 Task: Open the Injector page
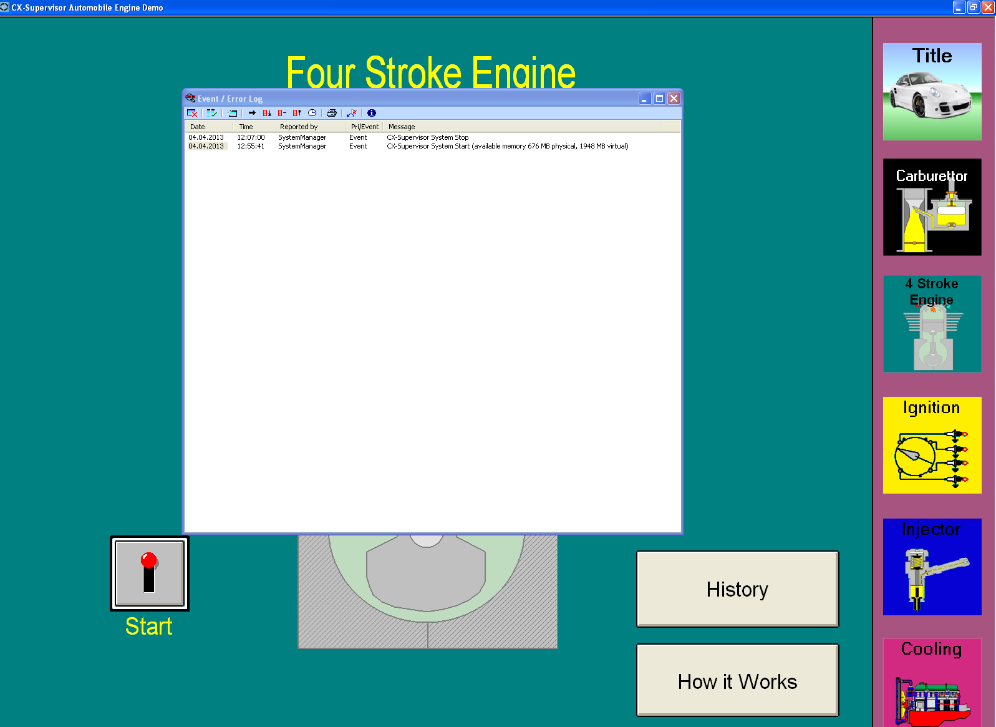(932, 567)
